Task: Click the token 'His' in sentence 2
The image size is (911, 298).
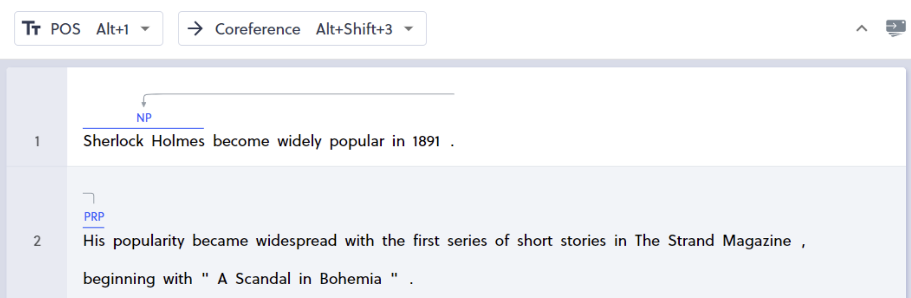Action: pyautogui.click(x=94, y=241)
